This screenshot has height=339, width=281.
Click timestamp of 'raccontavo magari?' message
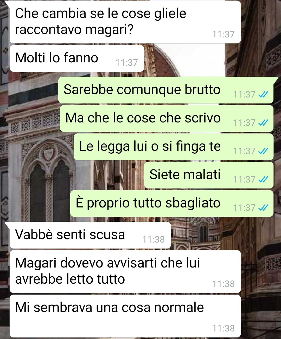223,34
